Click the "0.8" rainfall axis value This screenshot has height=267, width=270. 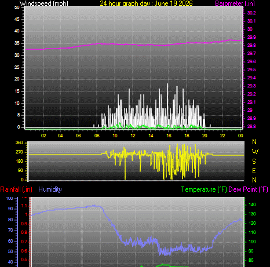tap(24, 233)
